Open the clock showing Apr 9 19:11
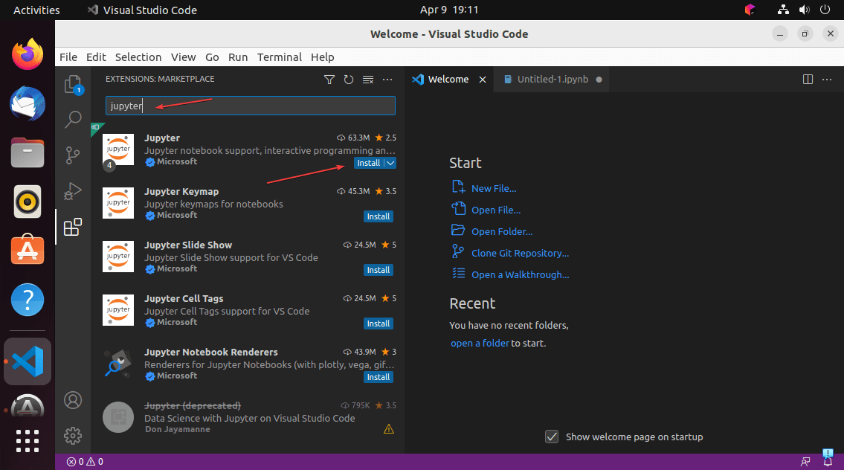Screen dimensions: 844x470 point(449,10)
